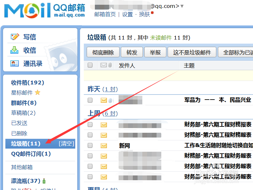Click the 彻底删除 button

point(103,52)
